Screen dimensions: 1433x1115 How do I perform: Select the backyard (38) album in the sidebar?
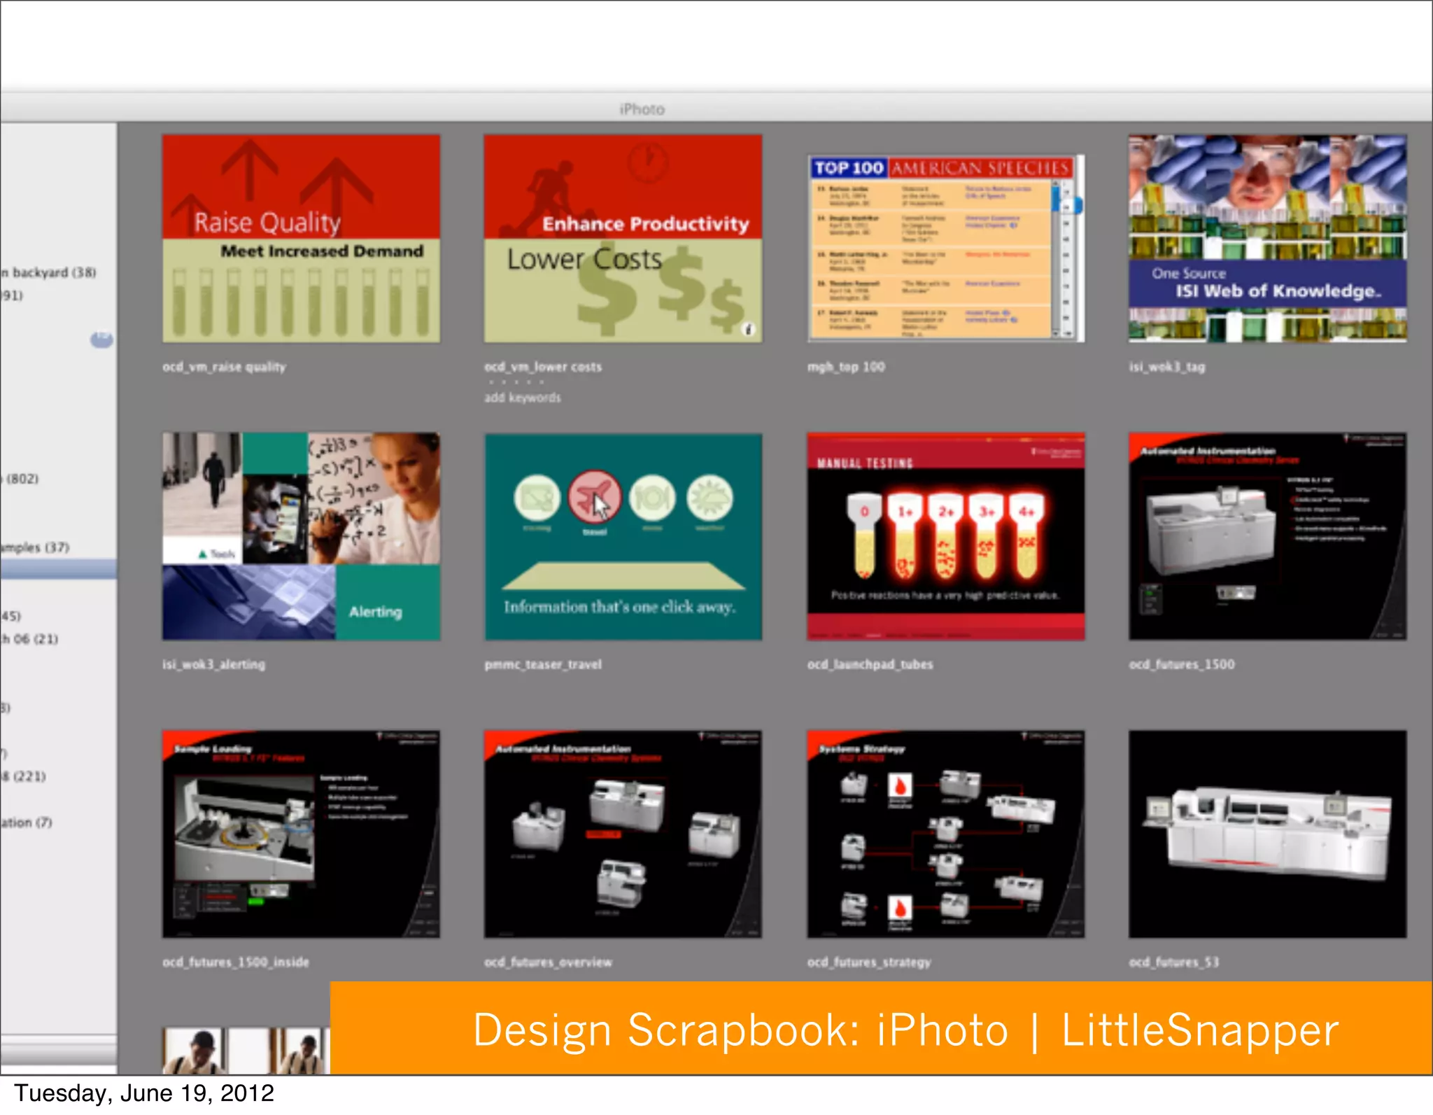click(49, 272)
